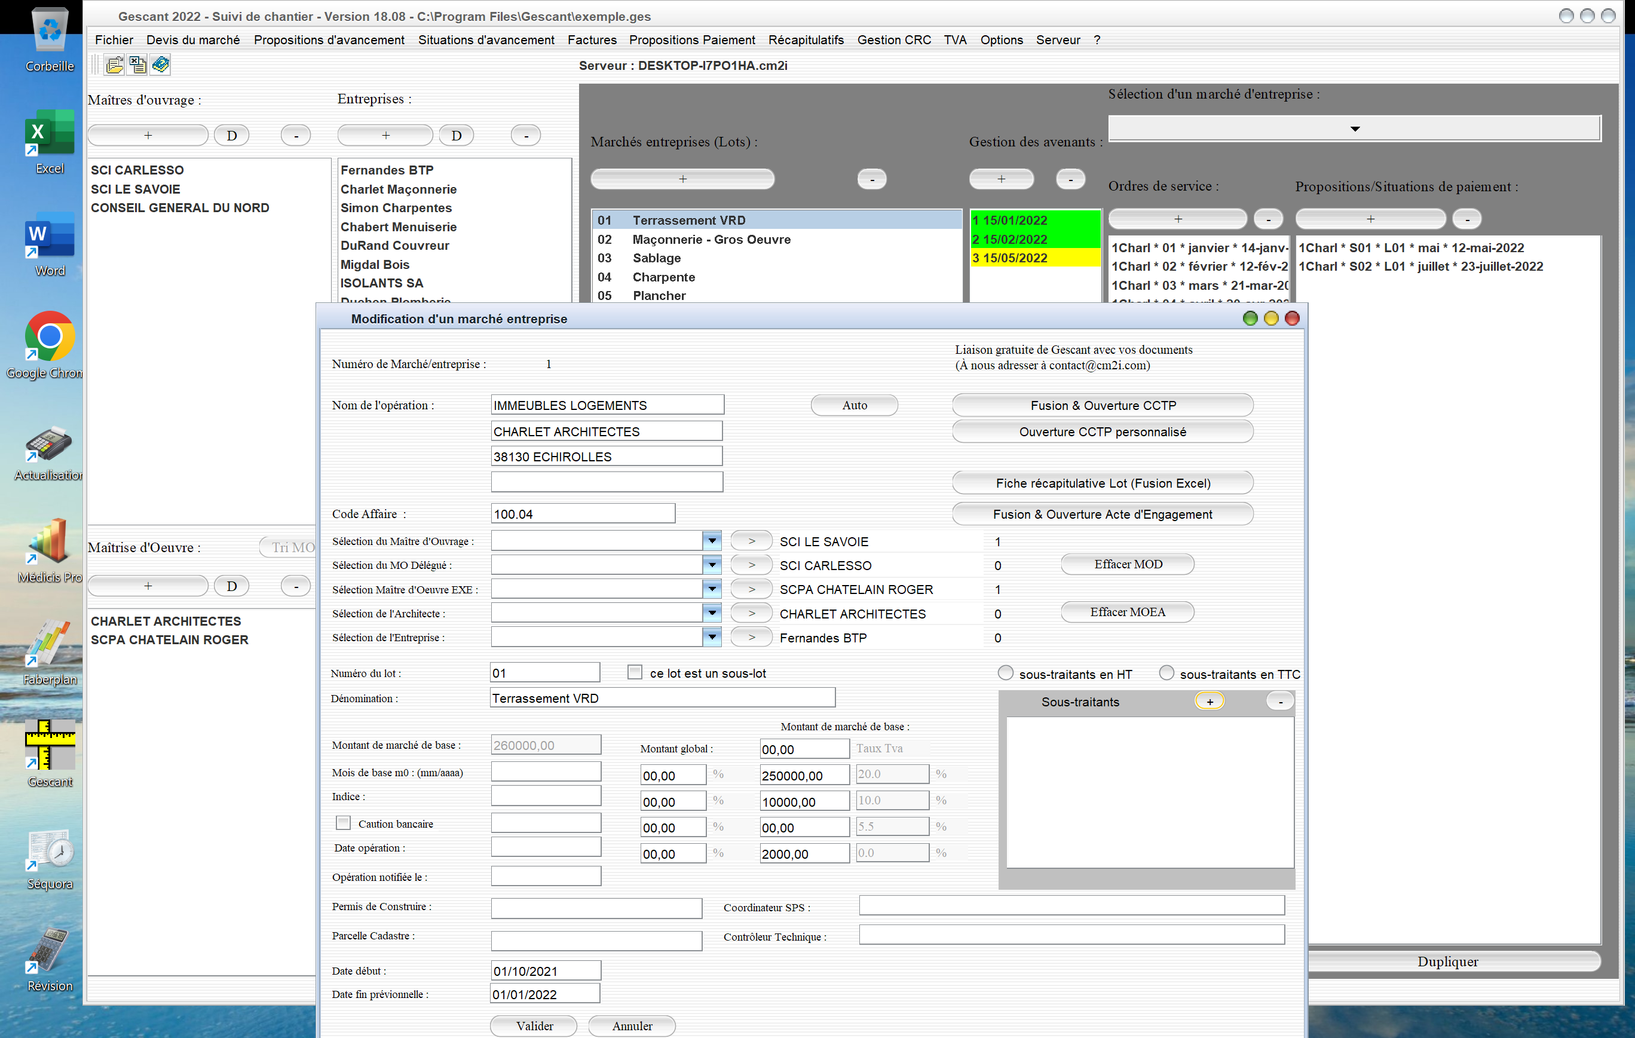
Task: Add a sous-traitant with the plus button
Action: point(1210,702)
